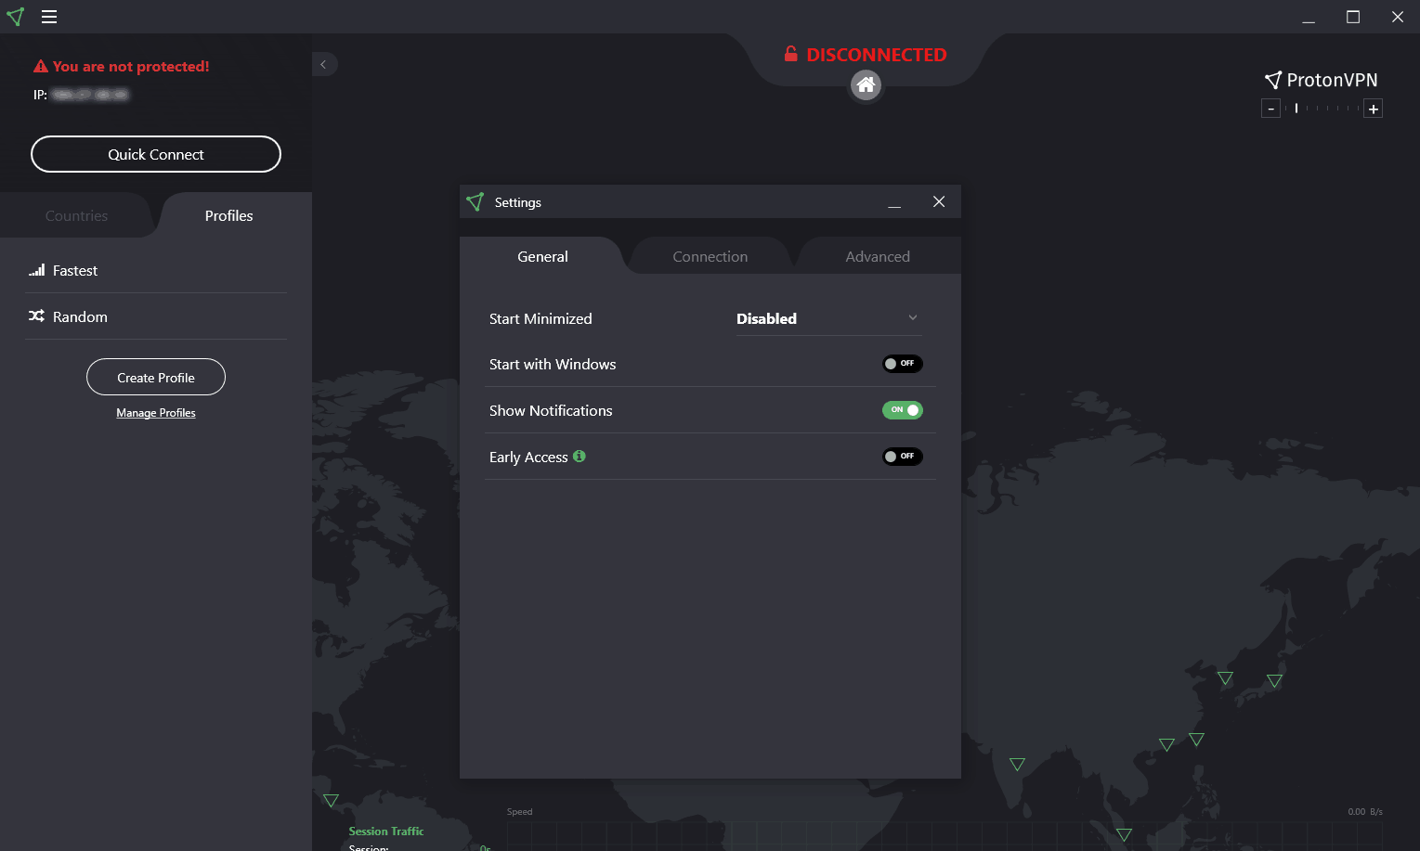The width and height of the screenshot is (1420, 851).
Task: Click the map zoom slider track
Action: 1322,109
